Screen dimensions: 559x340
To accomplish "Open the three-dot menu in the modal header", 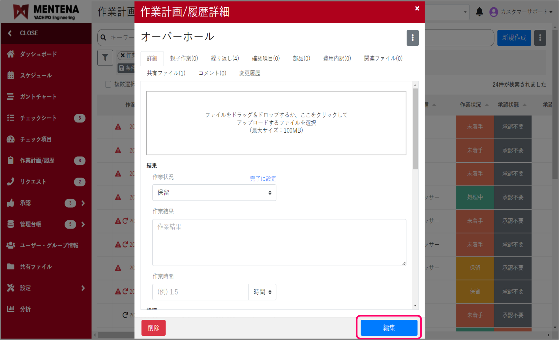I will [413, 38].
